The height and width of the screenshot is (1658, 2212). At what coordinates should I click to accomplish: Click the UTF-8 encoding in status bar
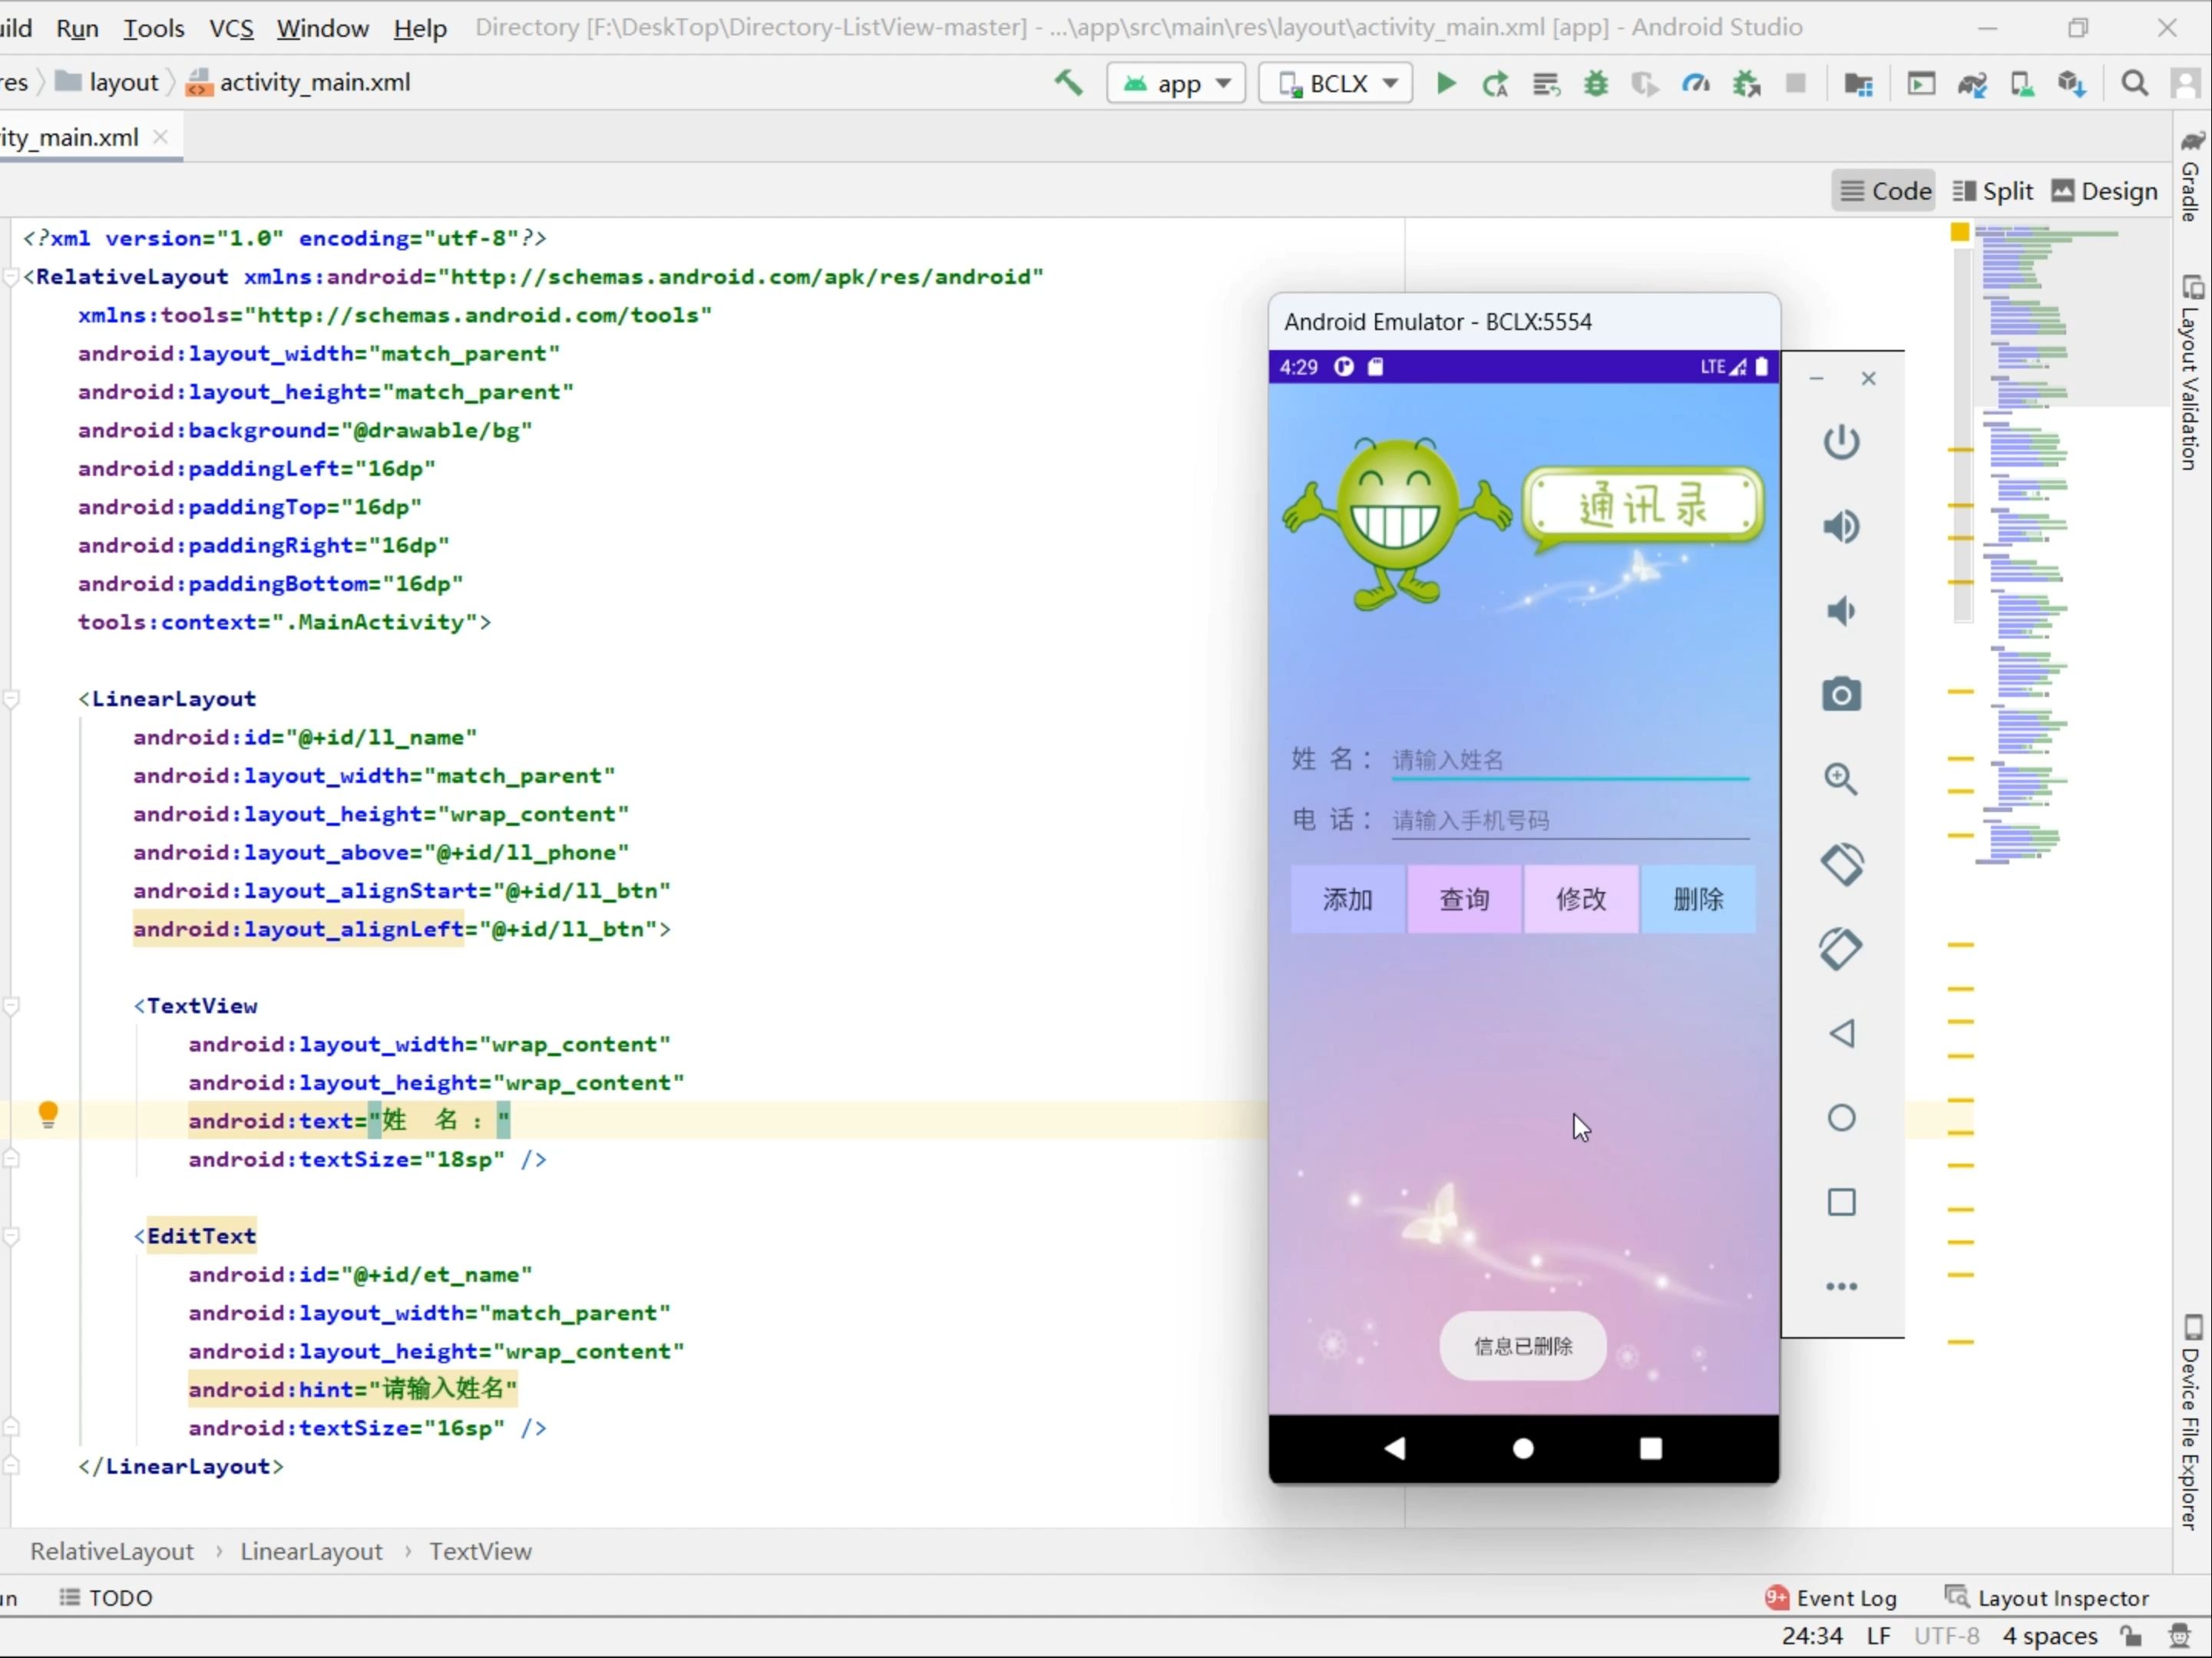coord(1946,1636)
